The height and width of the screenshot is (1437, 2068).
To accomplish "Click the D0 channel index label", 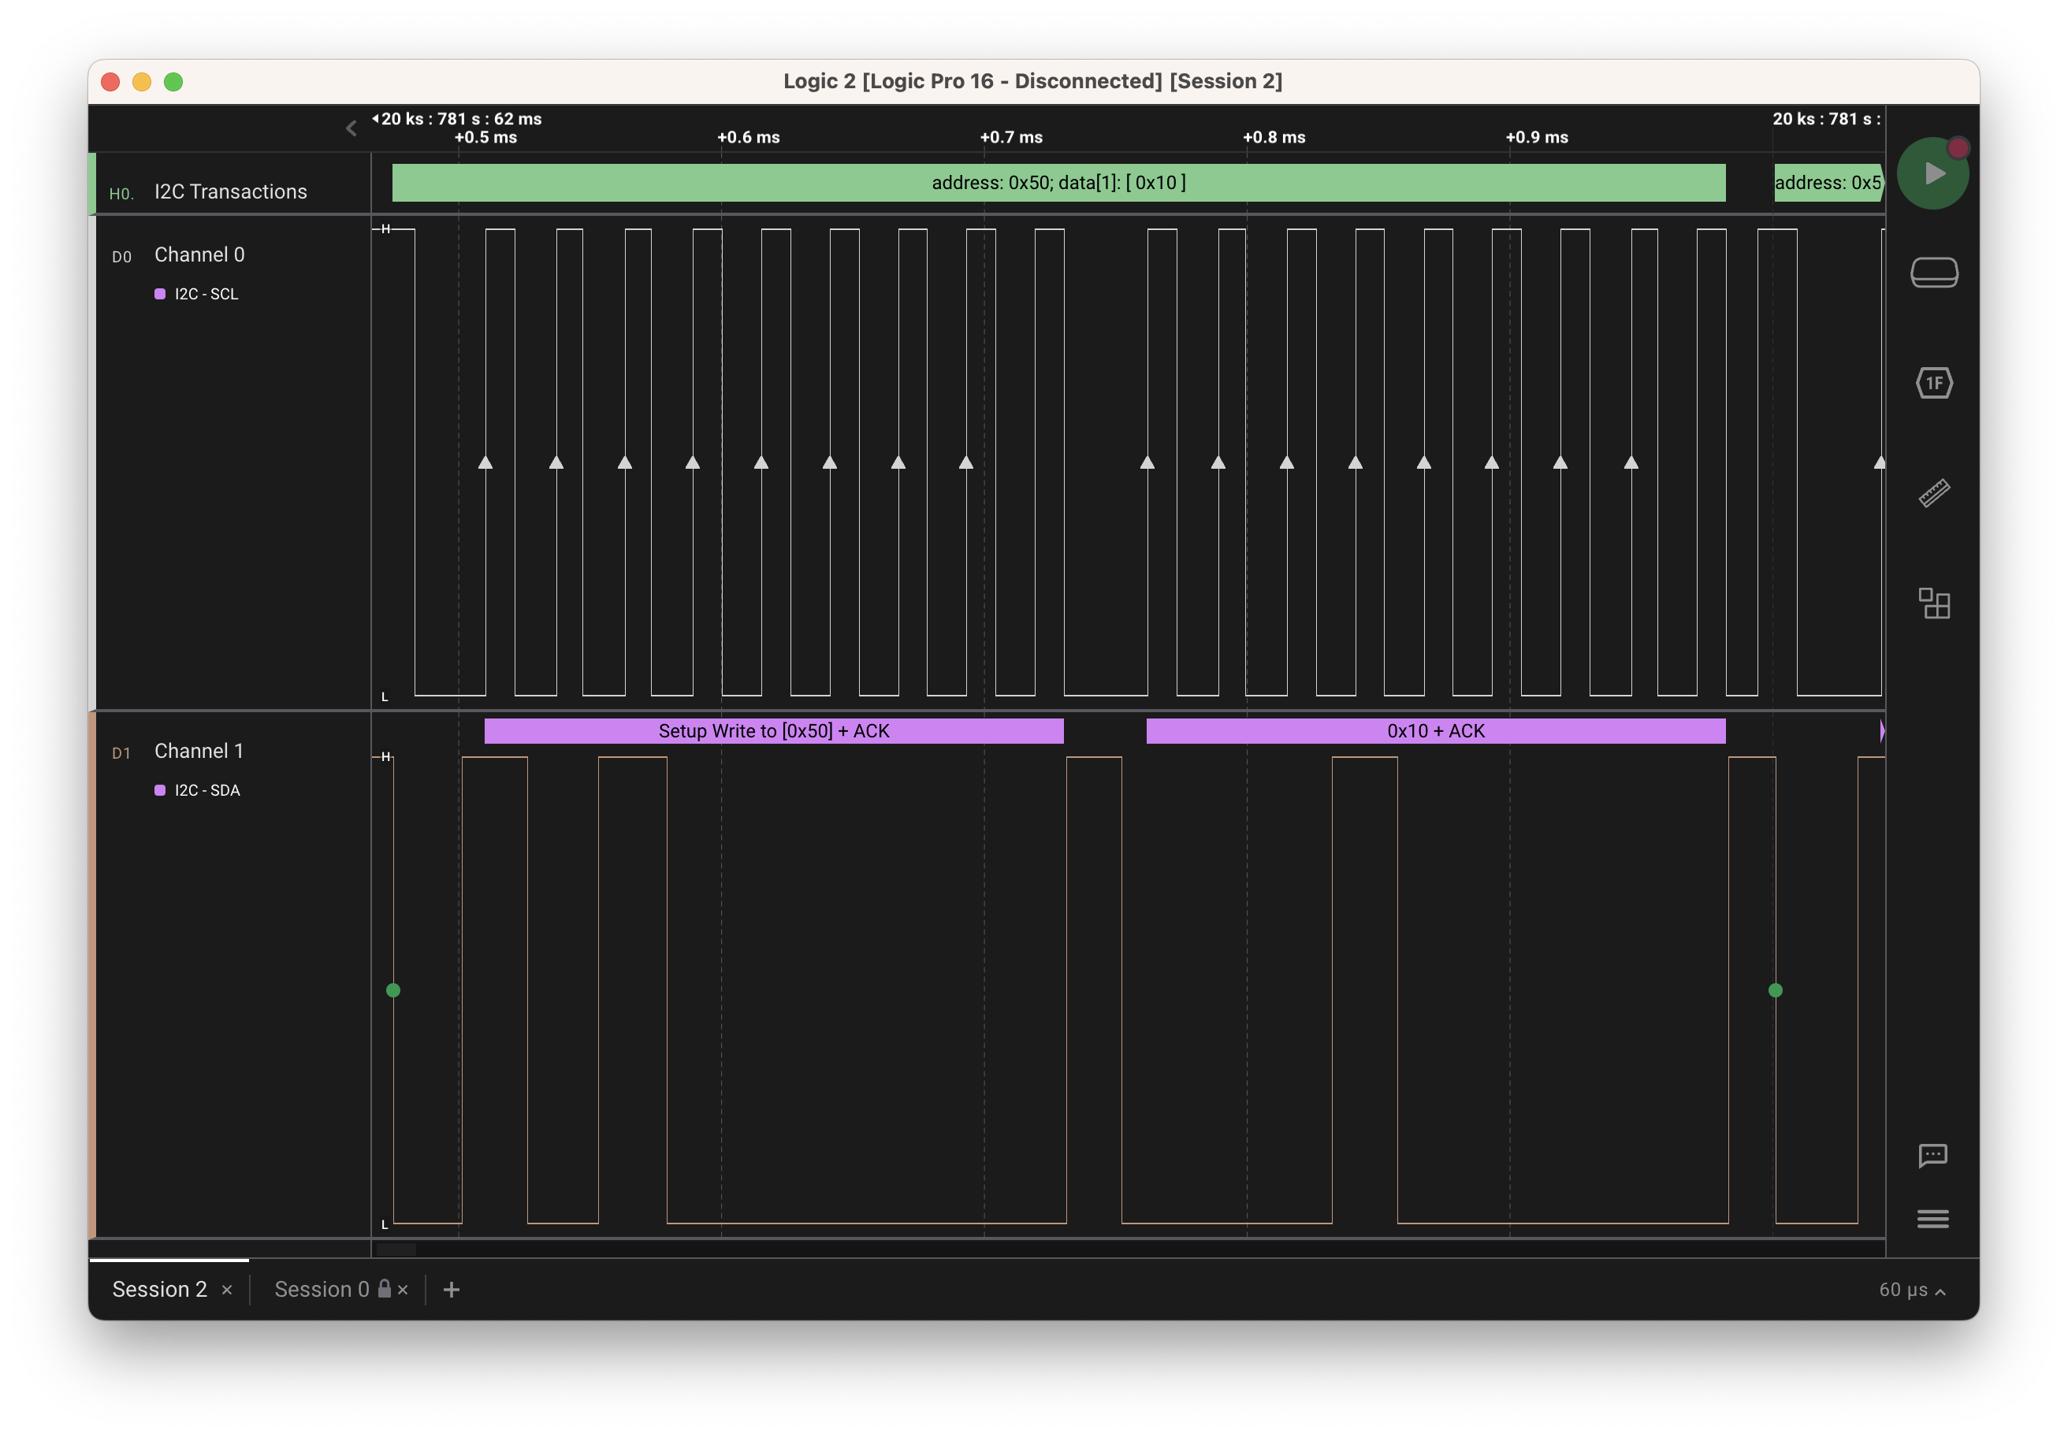I will (121, 257).
